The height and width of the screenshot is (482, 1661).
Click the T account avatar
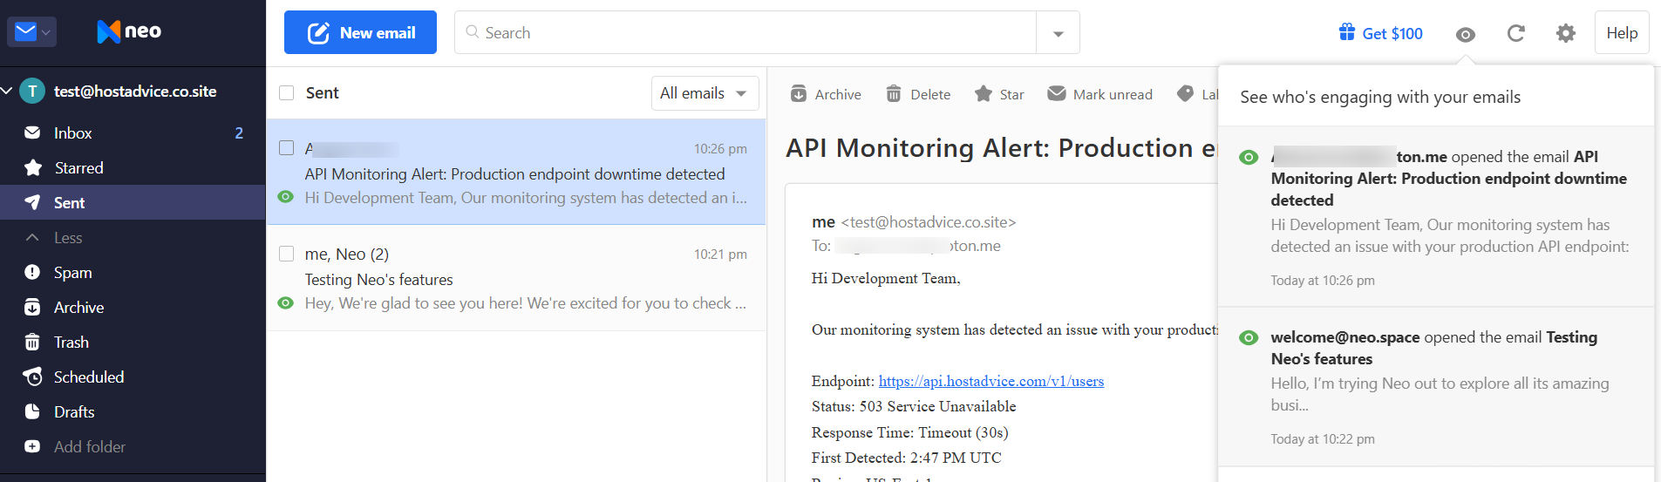click(x=32, y=91)
